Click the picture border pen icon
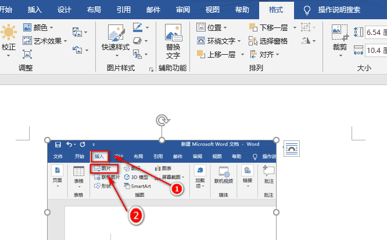 (138, 27)
